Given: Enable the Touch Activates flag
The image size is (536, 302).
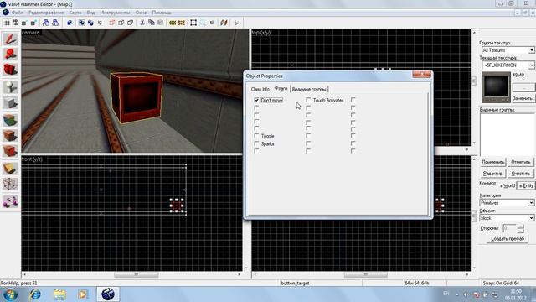Looking at the screenshot, I should 308,100.
